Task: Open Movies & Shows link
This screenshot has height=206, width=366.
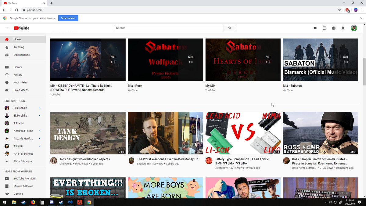Action: pyautogui.click(x=23, y=186)
